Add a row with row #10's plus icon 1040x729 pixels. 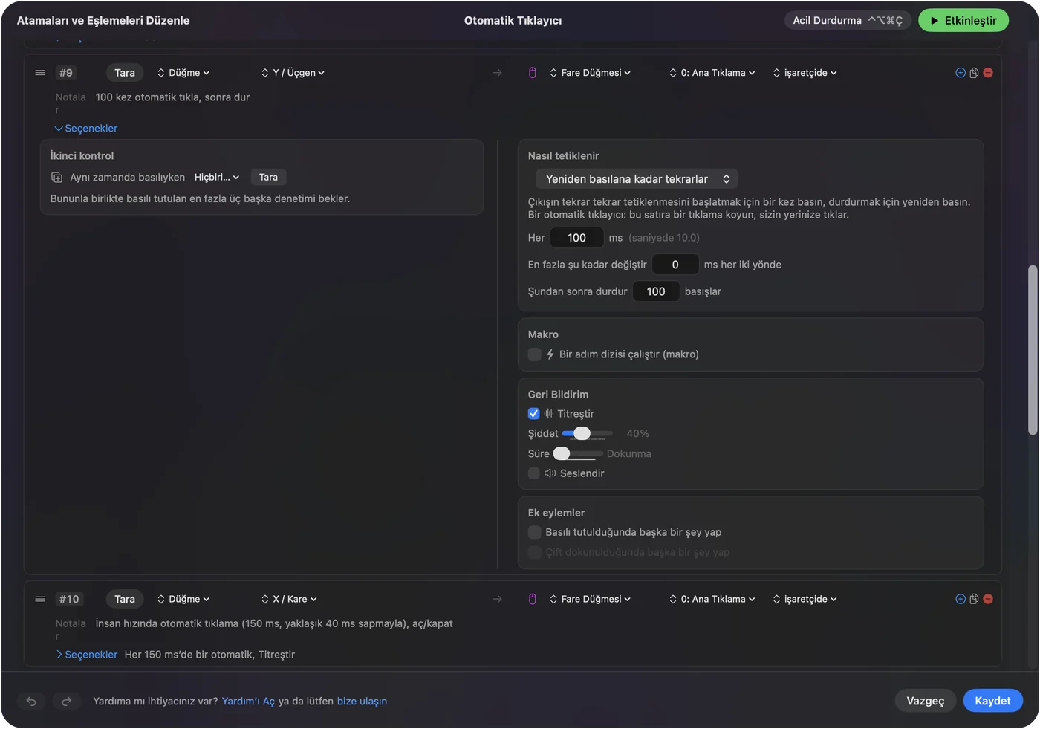tap(961, 599)
